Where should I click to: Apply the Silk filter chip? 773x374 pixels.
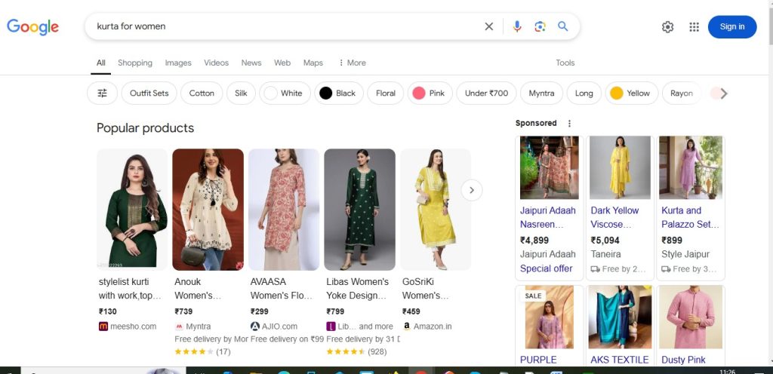point(241,93)
